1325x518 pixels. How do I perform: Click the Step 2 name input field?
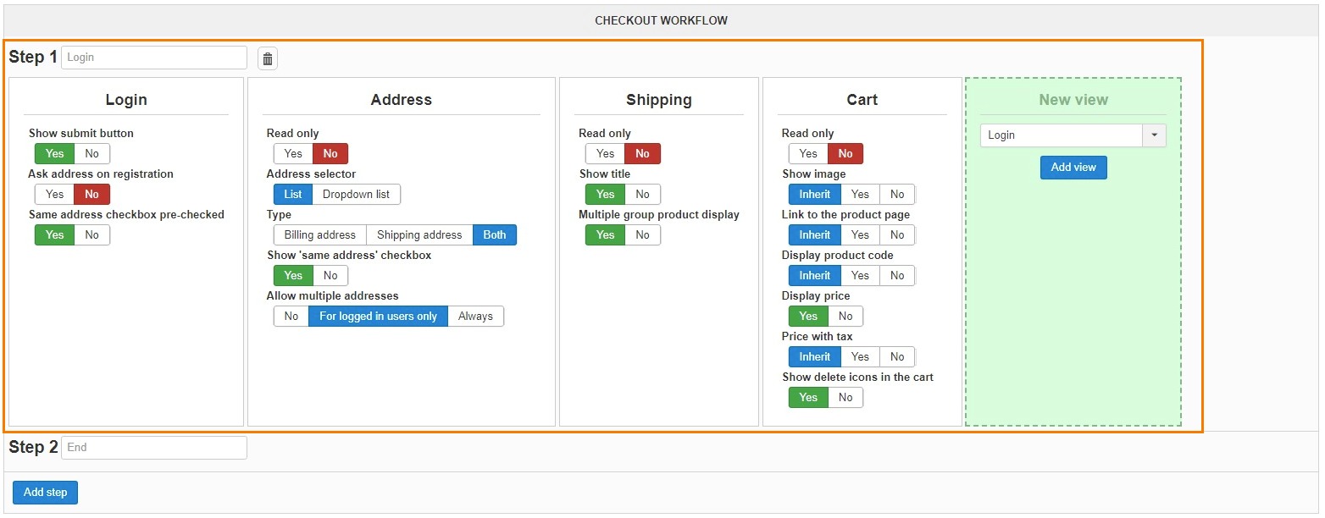(x=154, y=448)
